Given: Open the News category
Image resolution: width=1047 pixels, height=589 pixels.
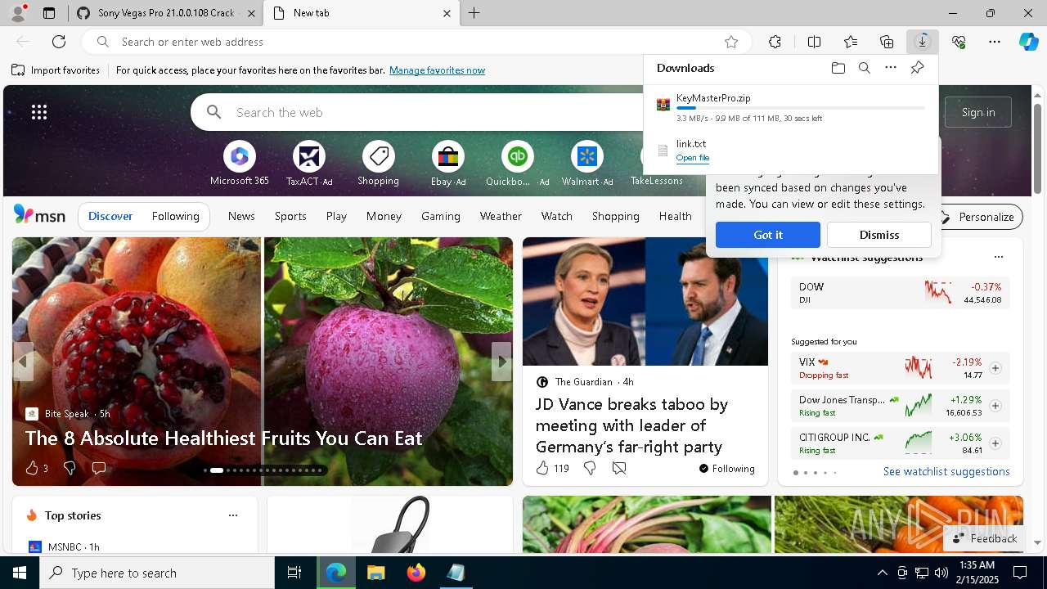Looking at the screenshot, I should click(x=241, y=216).
